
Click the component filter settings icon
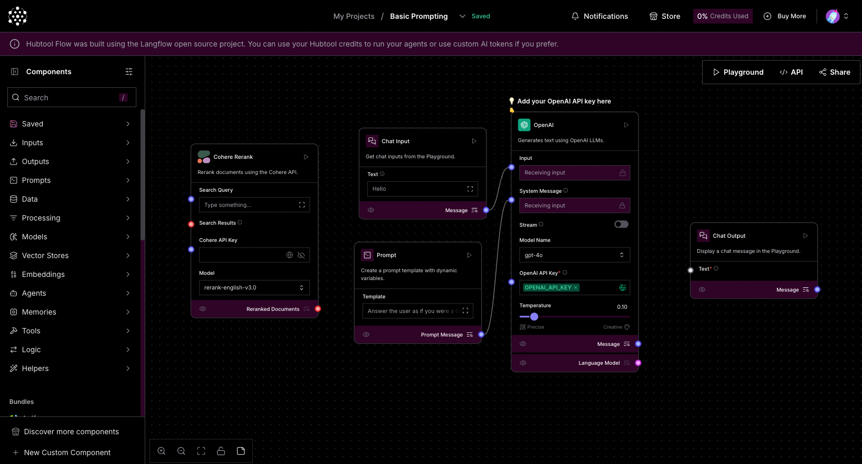click(x=129, y=72)
